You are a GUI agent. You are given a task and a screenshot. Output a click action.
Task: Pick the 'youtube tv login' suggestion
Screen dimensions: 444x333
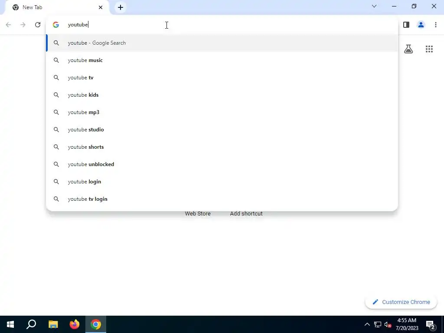click(222, 199)
